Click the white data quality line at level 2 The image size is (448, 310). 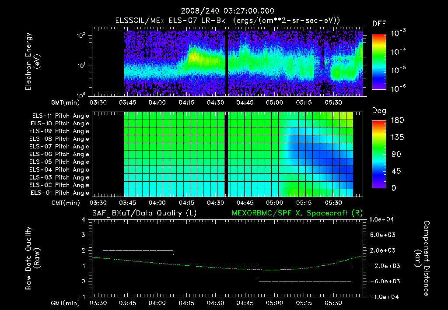(x=138, y=250)
